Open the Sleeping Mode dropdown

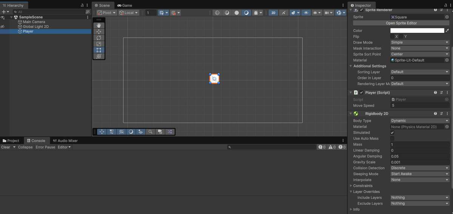click(x=420, y=174)
